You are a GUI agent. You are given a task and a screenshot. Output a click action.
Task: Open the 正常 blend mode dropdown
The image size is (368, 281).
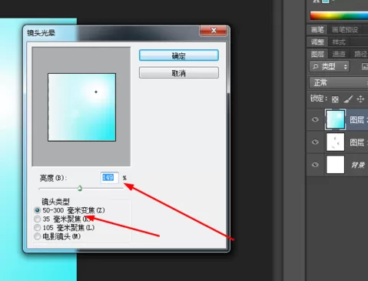339,82
